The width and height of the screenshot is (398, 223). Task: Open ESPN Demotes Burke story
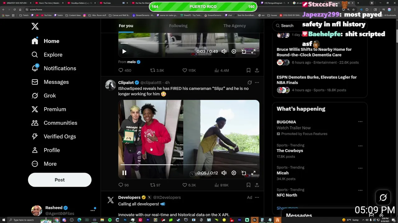317,80
